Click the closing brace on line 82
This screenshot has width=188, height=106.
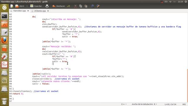pyautogui.click(x=53, y=64)
